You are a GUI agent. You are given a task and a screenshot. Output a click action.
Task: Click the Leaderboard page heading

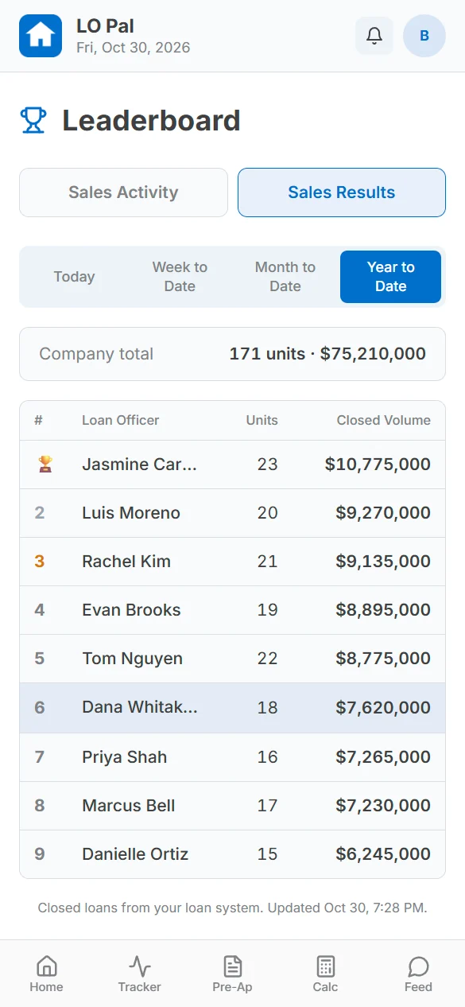[x=151, y=121]
